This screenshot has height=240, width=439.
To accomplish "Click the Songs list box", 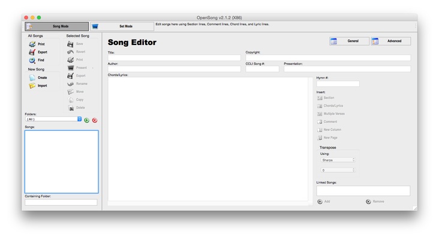I will tap(62, 161).
